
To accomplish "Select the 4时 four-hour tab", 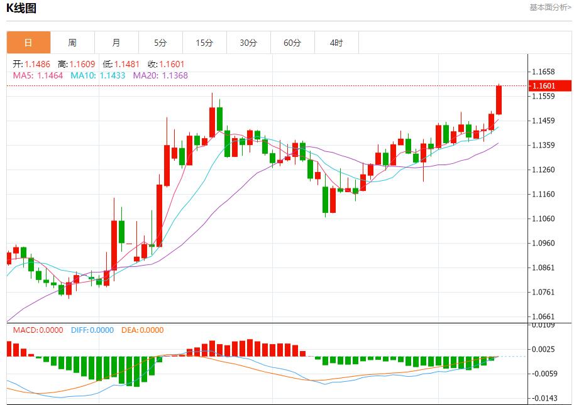I will [x=336, y=43].
